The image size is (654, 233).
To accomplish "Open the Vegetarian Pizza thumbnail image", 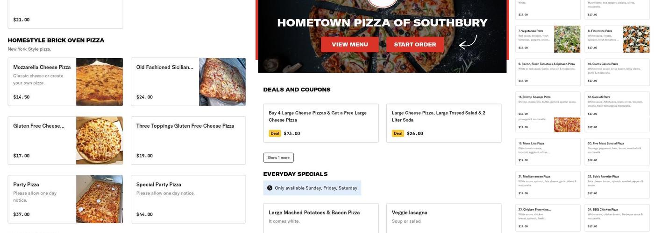I will point(567,39).
